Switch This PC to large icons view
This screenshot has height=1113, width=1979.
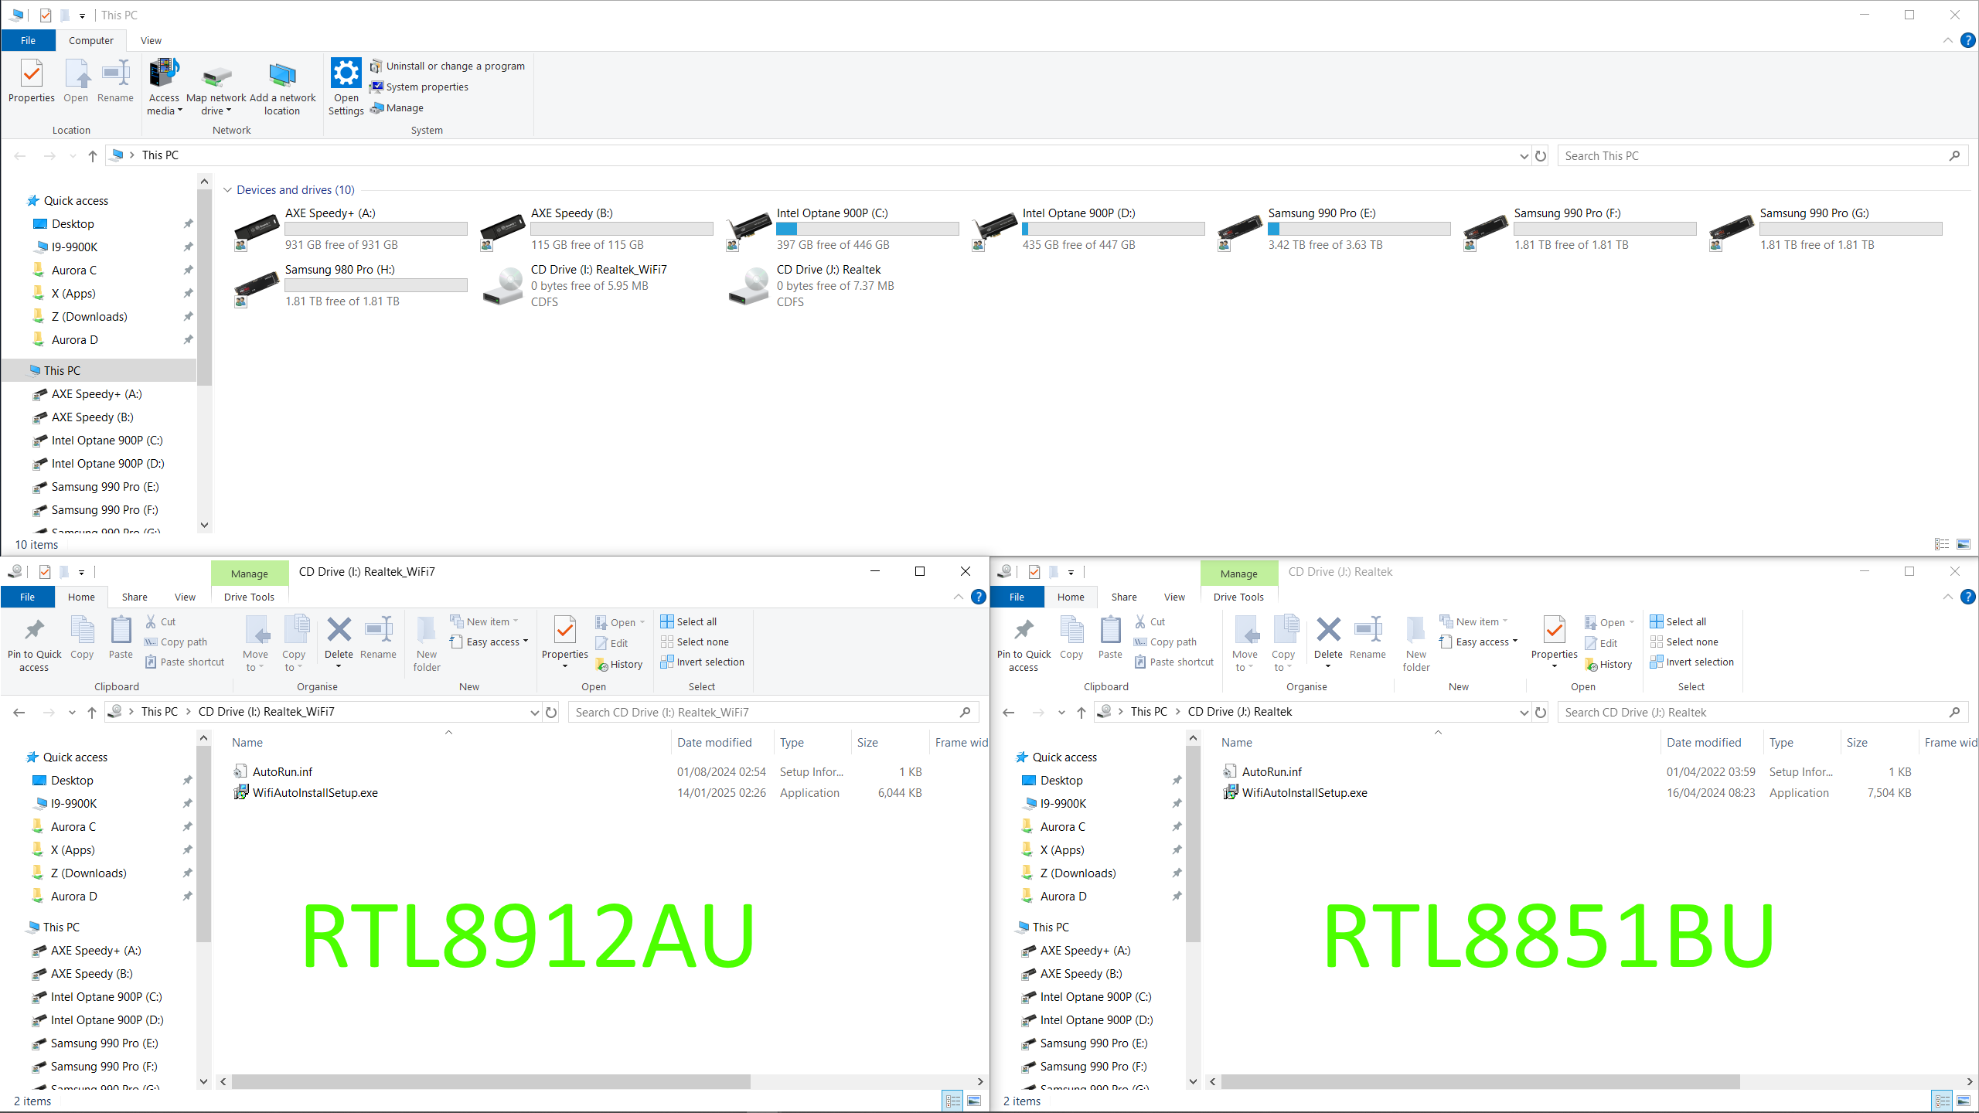pyautogui.click(x=1963, y=544)
